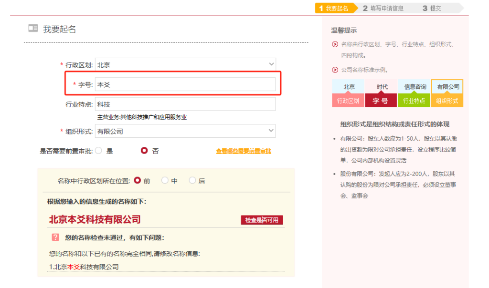Select 否 for 前置审批 requirement
The image size is (489, 288).
point(144,151)
